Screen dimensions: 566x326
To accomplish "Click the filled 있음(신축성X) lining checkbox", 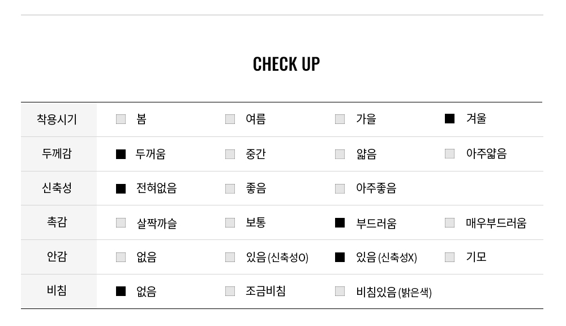I will tap(340, 257).
